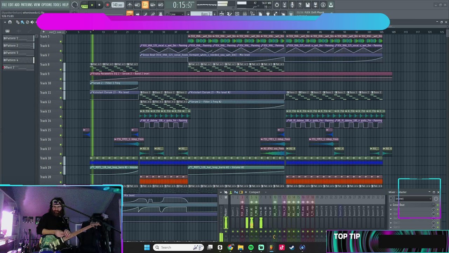Mute Track 6 using its green dot
Viewport: 449px width, 253px height.
point(61,51)
